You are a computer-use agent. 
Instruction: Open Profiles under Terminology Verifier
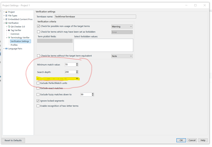coord(14,45)
